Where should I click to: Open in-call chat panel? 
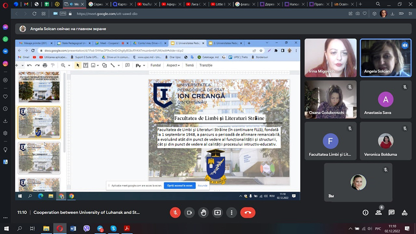coord(392,213)
